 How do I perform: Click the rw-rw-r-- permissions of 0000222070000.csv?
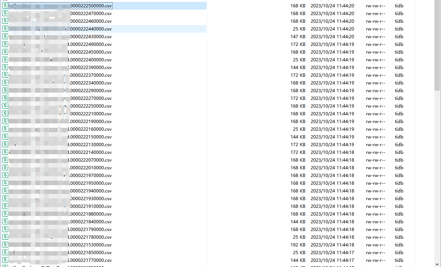click(375, 160)
